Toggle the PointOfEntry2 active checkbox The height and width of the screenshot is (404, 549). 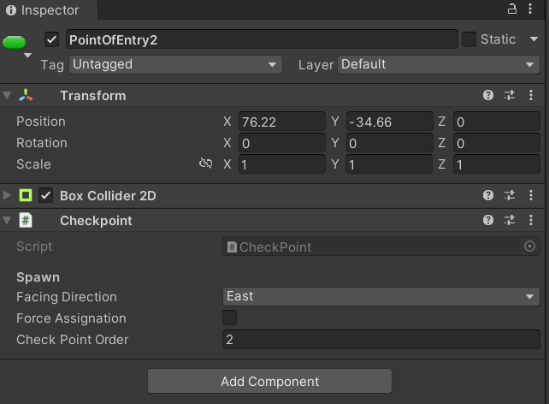coord(51,39)
